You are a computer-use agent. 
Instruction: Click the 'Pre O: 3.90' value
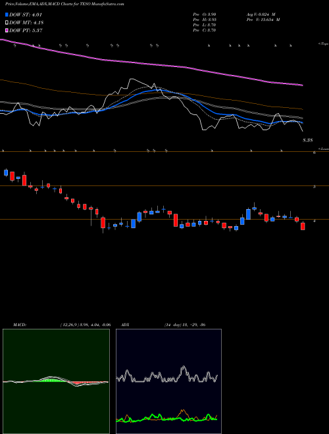pos(205,14)
